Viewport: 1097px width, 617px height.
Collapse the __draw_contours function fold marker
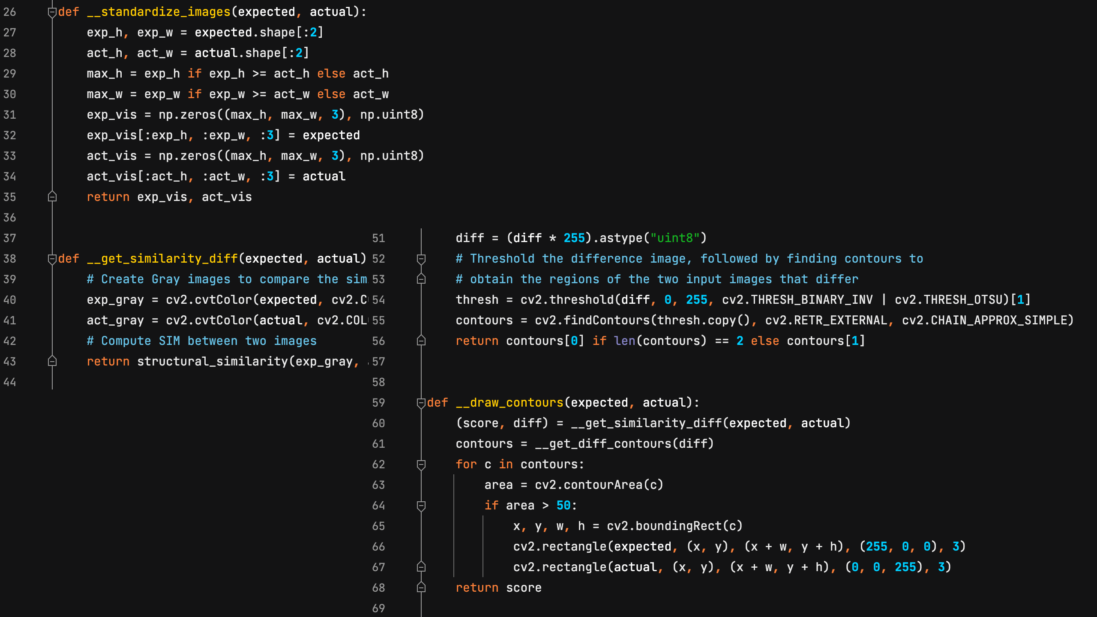[421, 403]
